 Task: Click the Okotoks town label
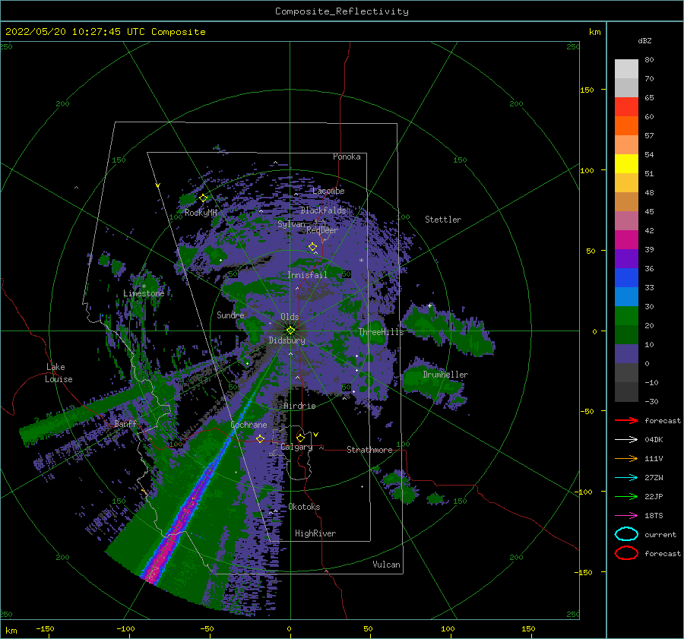tap(304, 507)
